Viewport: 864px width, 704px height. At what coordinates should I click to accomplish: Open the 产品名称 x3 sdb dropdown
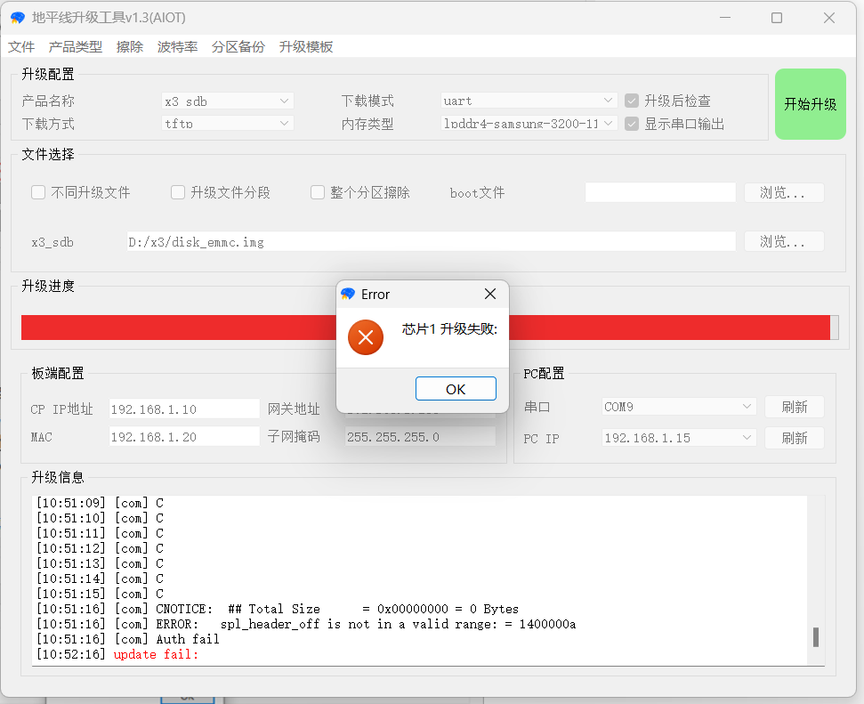click(228, 101)
